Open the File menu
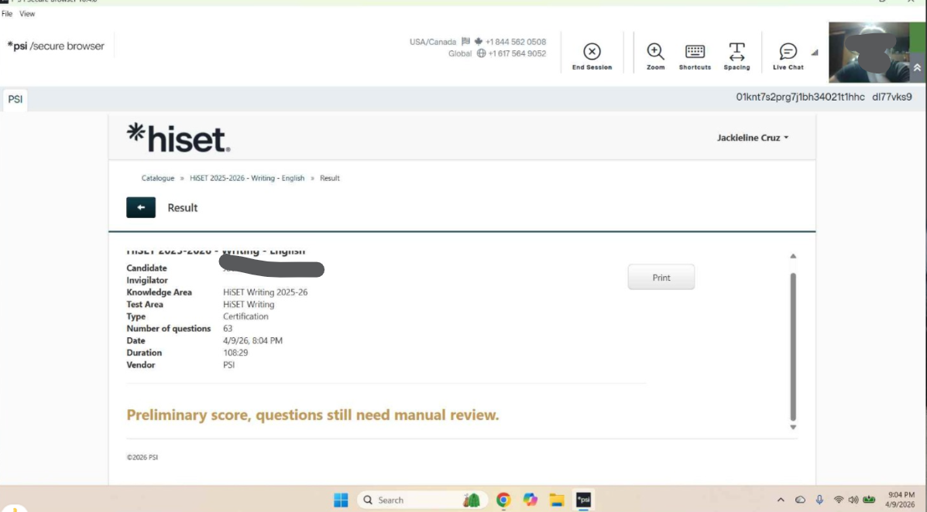Screen dimensions: 927x512 (7, 14)
